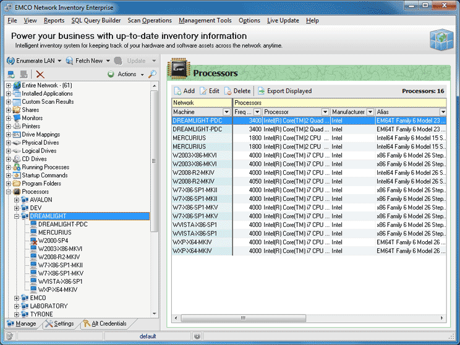This screenshot has width=460, height=345.
Task: Open the Manufacturer column filter dropdown
Action: coord(370,112)
